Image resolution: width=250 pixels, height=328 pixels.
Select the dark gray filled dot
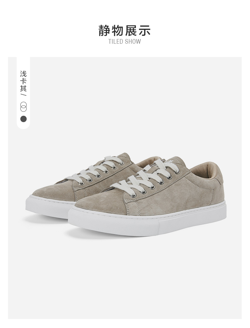(23, 119)
